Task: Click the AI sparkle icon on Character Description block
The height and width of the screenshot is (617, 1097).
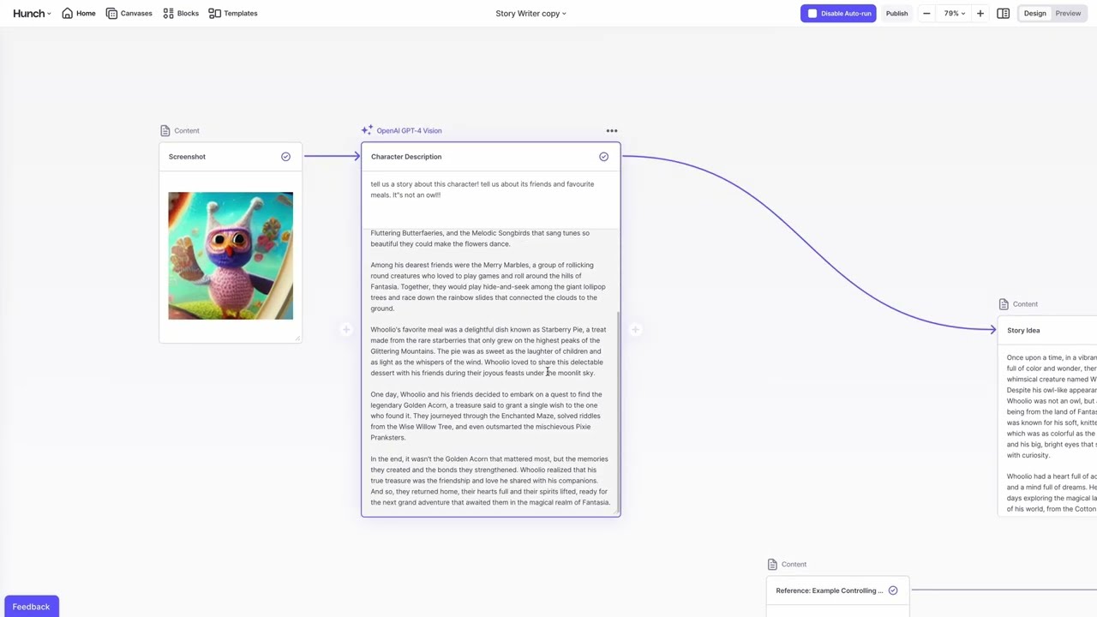Action: point(367,130)
